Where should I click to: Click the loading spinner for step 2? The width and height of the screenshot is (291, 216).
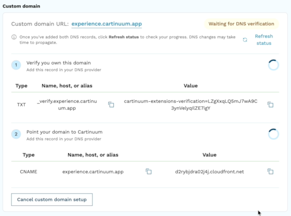273,134
